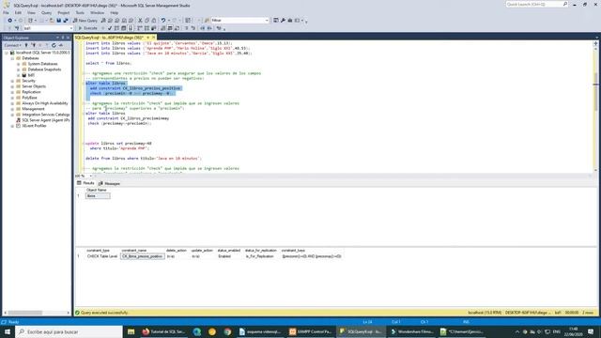Select the XEvent Profiler item
The image size is (601, 338).
click(x=34, y=126)
